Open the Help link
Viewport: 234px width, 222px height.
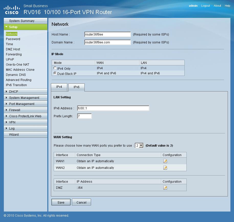point(227,6)
